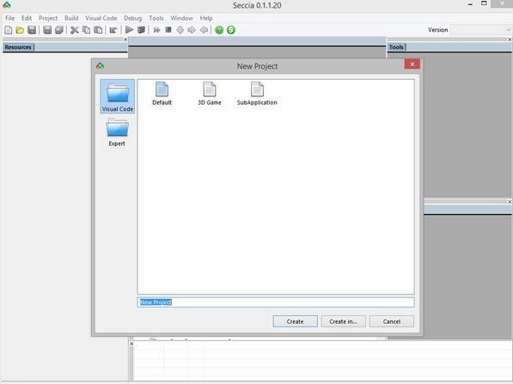Click the run play triangle icon
This screenshot has width=513, height=384.
[x=129, y=30]
